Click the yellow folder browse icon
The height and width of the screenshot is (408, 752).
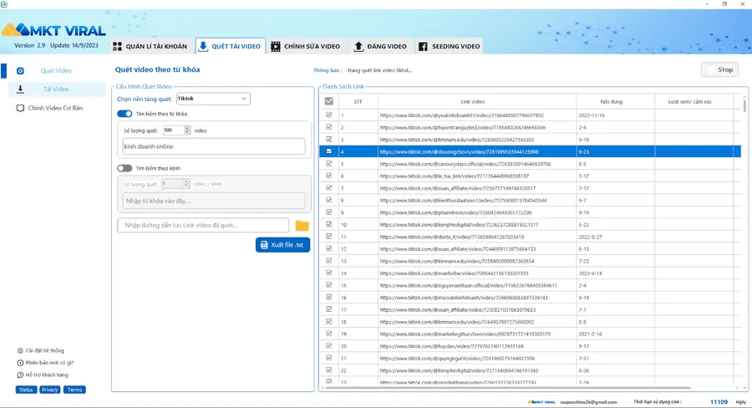[302, 226]
